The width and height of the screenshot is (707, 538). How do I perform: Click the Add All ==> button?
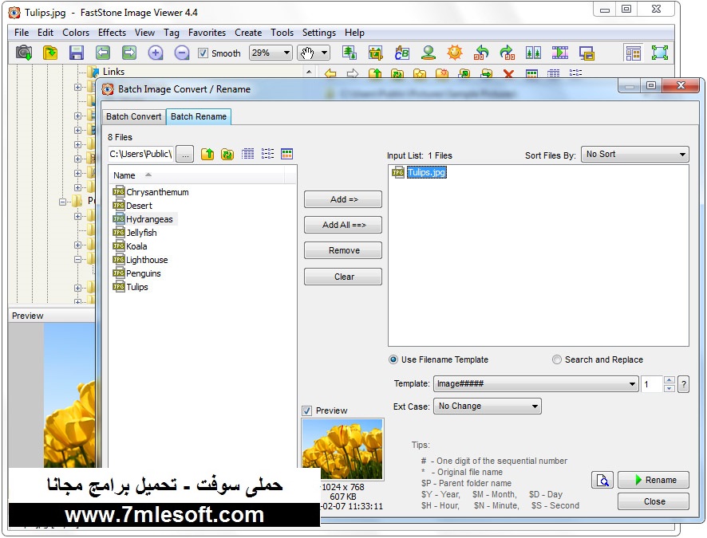[343, 225]
